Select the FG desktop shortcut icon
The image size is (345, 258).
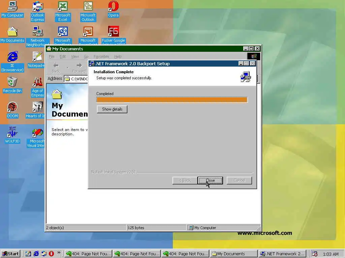pyautogui.click(x=113, y=31)
